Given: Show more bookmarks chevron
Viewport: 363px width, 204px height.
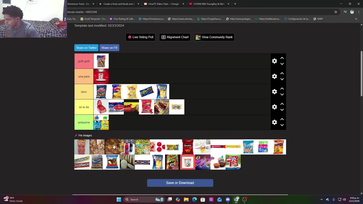Looking at the screenshot, I should click(x=356, y=19).
